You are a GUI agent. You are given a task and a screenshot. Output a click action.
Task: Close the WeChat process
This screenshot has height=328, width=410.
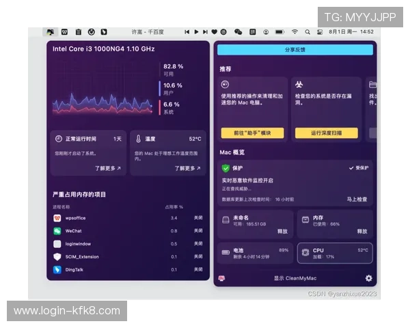pos(198,230)
